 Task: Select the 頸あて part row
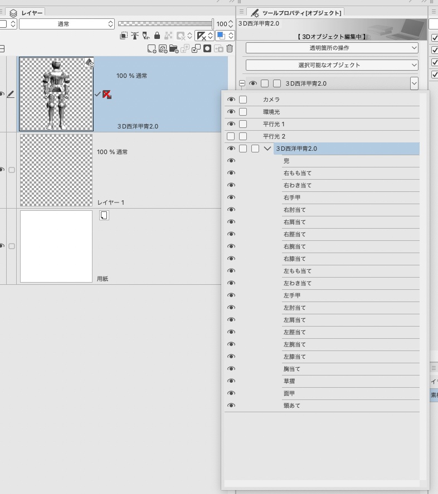(x=351, y=406)
